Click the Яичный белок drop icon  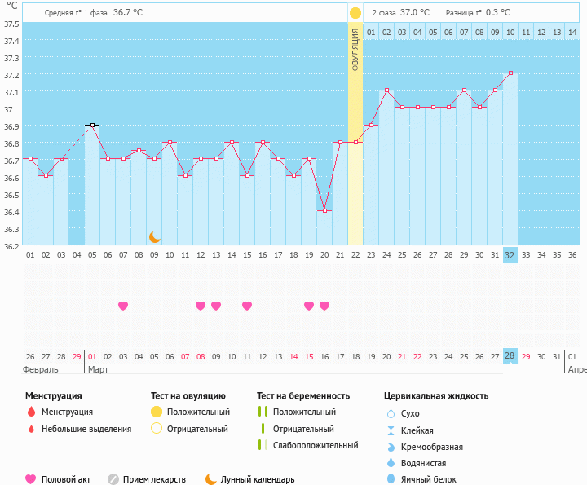[391, 479]
